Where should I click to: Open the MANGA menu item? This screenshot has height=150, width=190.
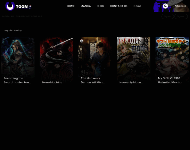tap(86, 6)
